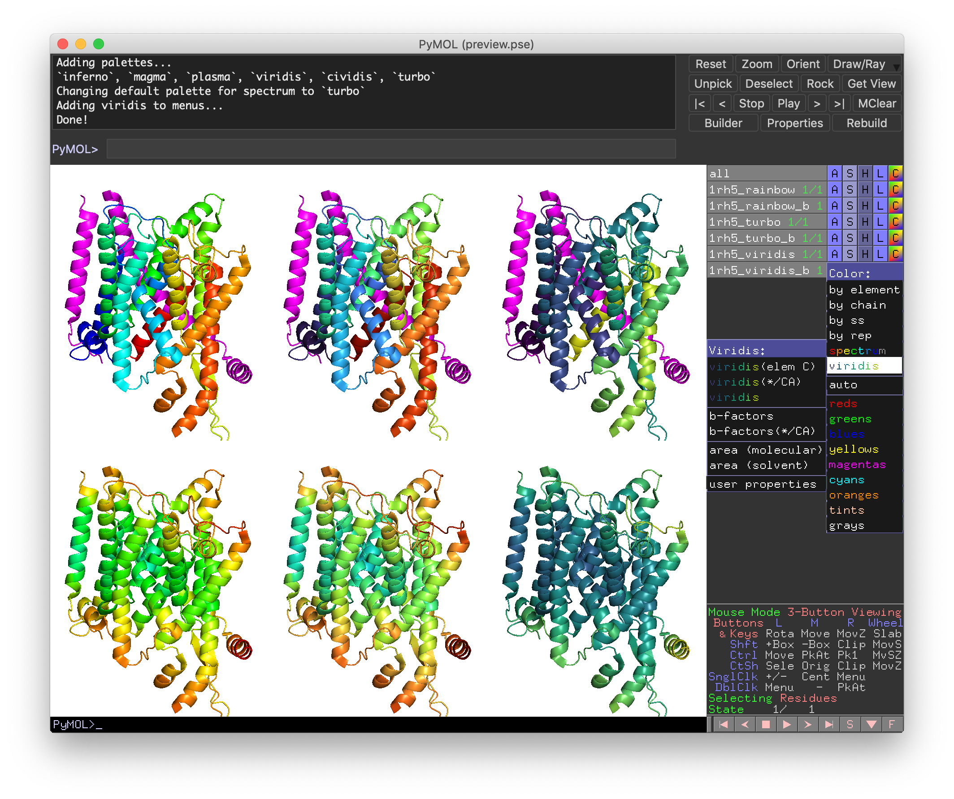Image resolution: width=954 pixels, height=799 pixels.
Task: Click the Get View button
Action: [871, 84]
